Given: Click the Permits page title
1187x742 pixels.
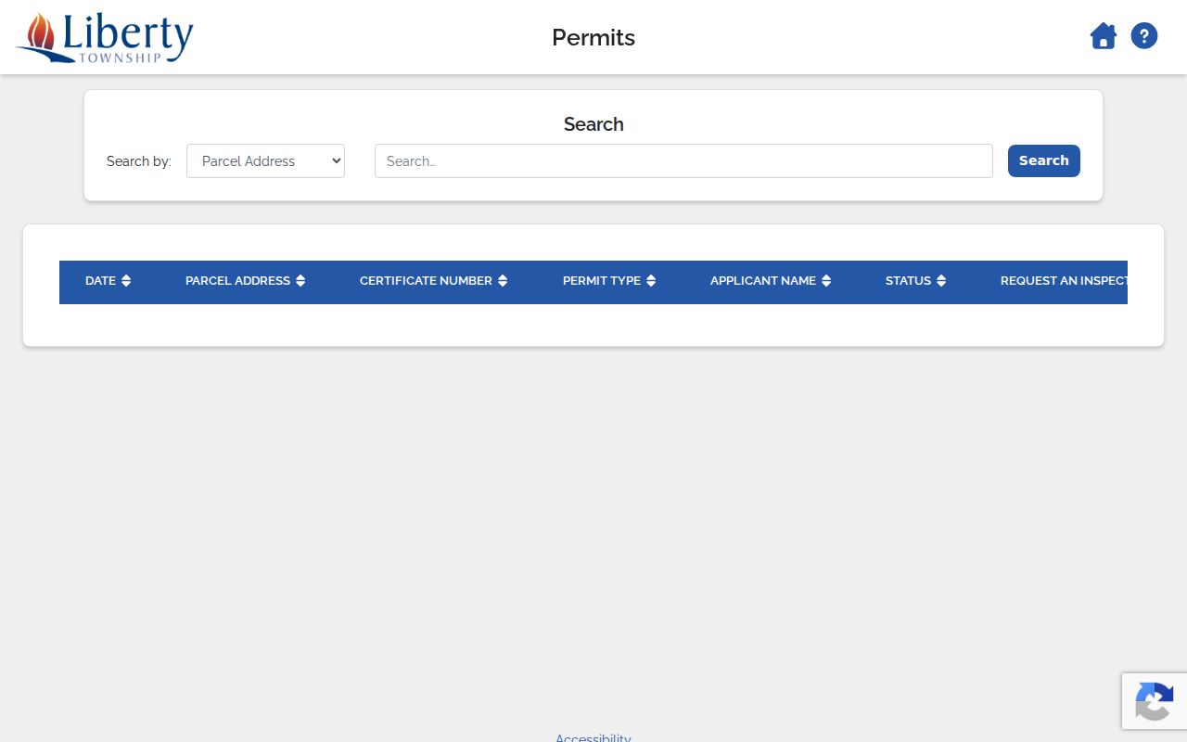Looking at the screenshot, I should click(x=593, y=37).
